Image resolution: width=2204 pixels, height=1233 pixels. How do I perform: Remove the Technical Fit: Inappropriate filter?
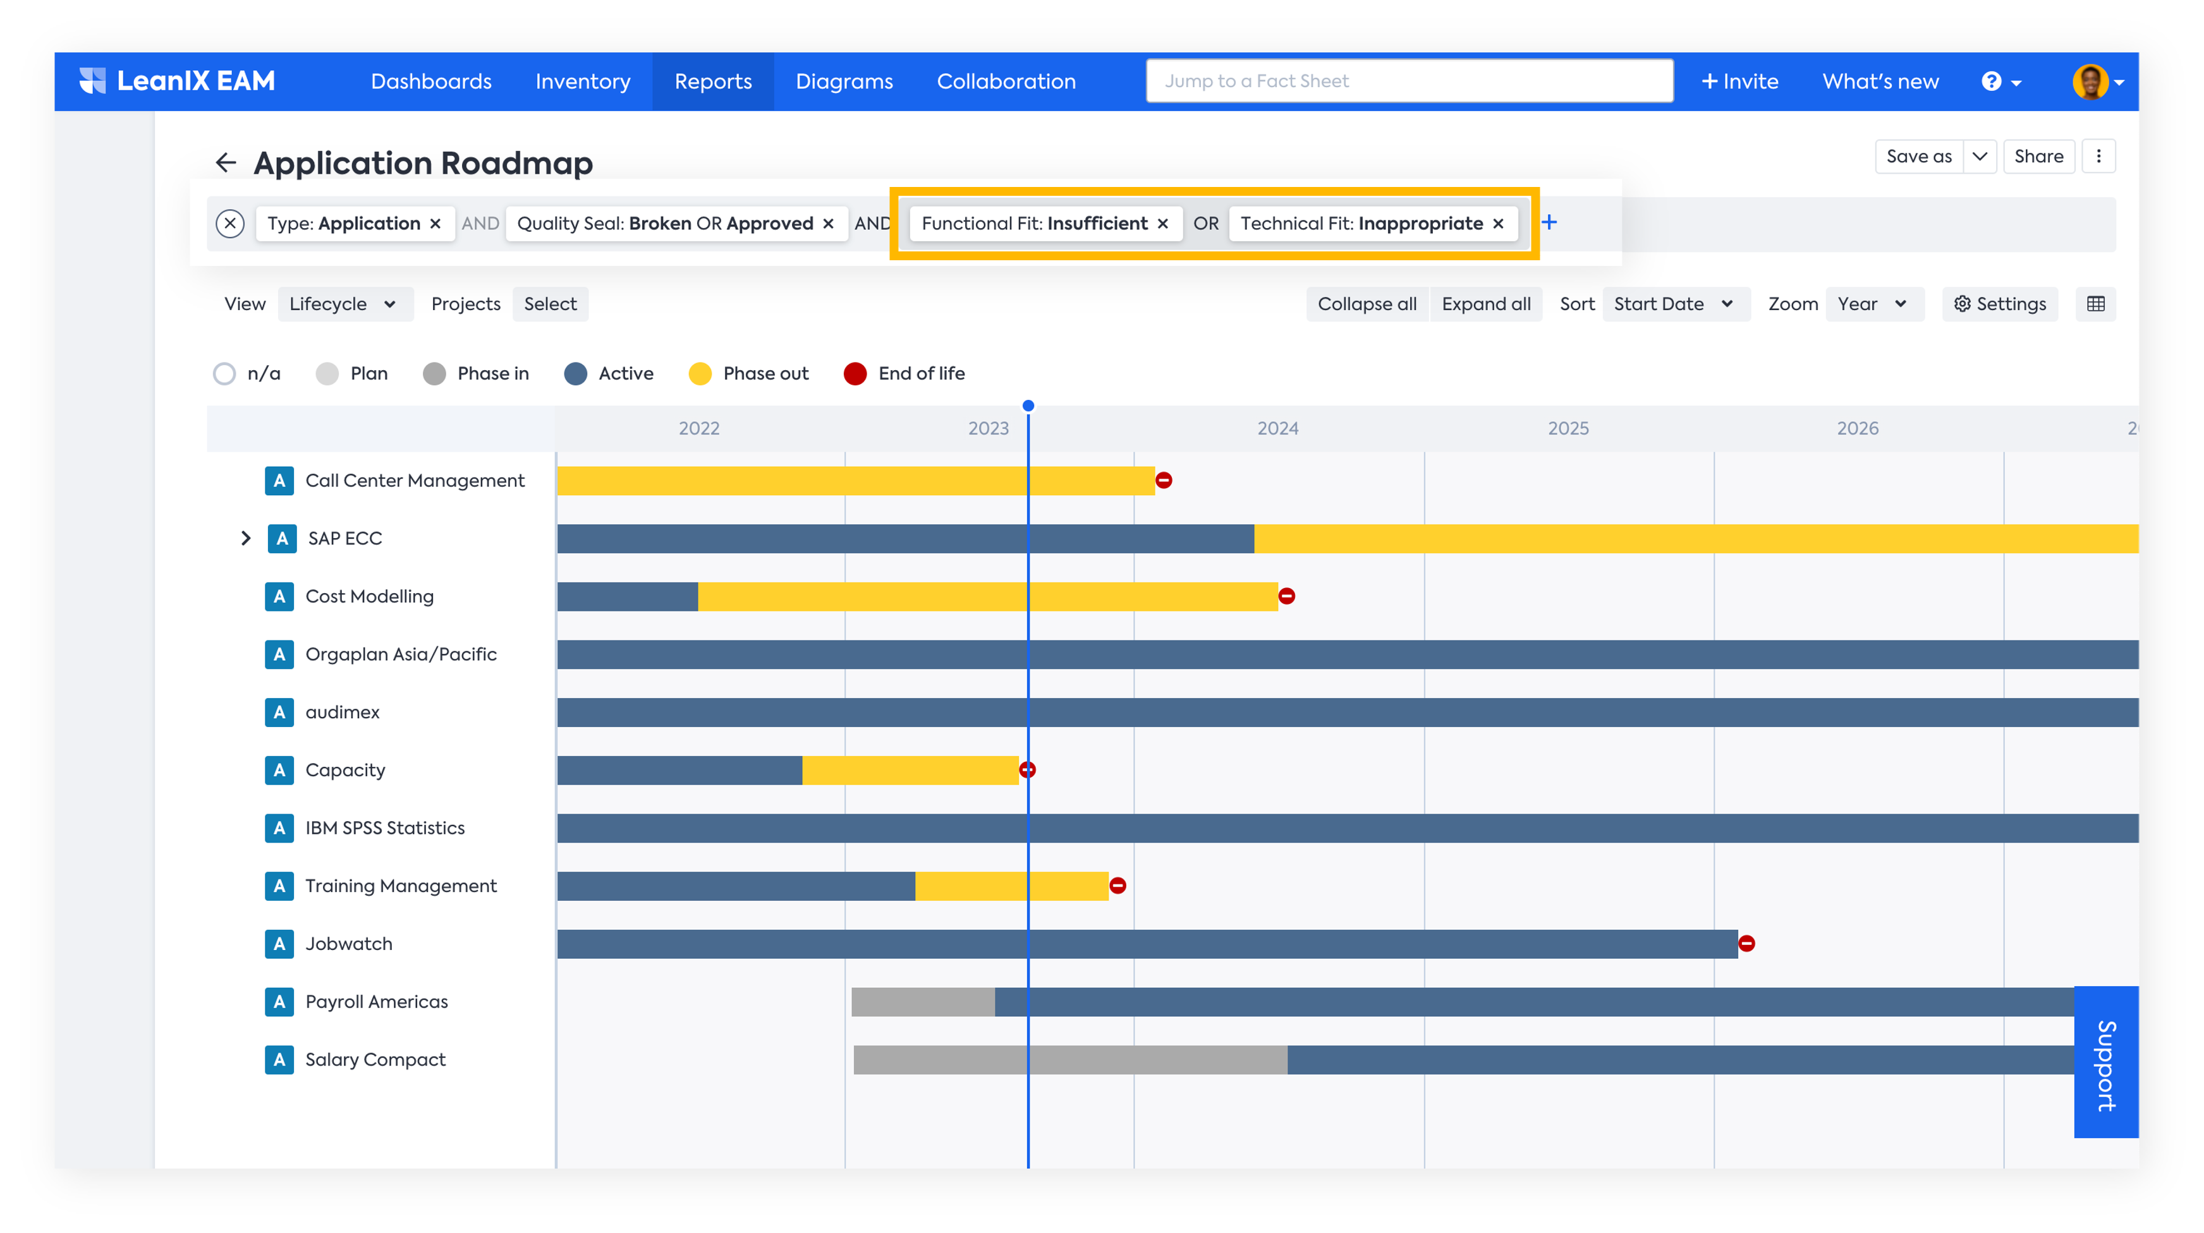click(x=1498, y=223)
